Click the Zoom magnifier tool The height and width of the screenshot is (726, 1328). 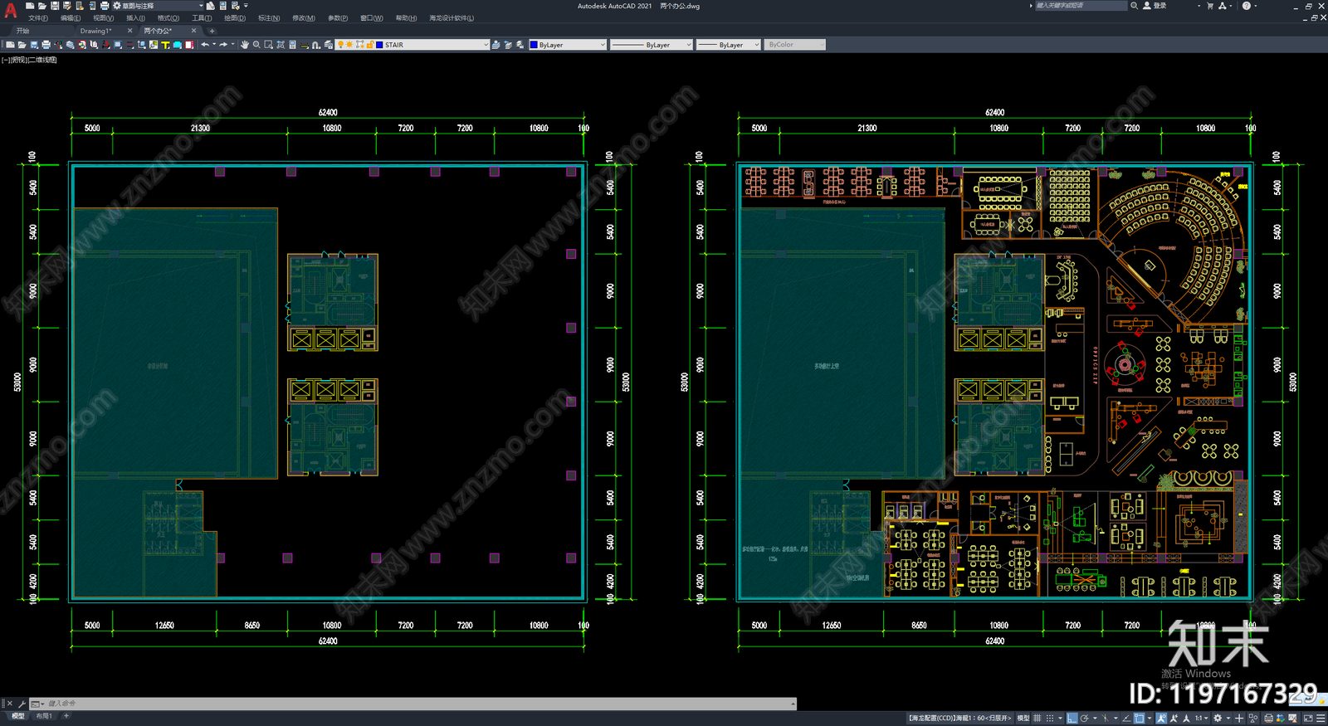pos(256,45)
